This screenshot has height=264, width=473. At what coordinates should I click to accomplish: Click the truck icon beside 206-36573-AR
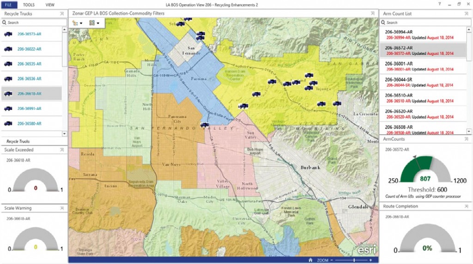coord(8,34)
